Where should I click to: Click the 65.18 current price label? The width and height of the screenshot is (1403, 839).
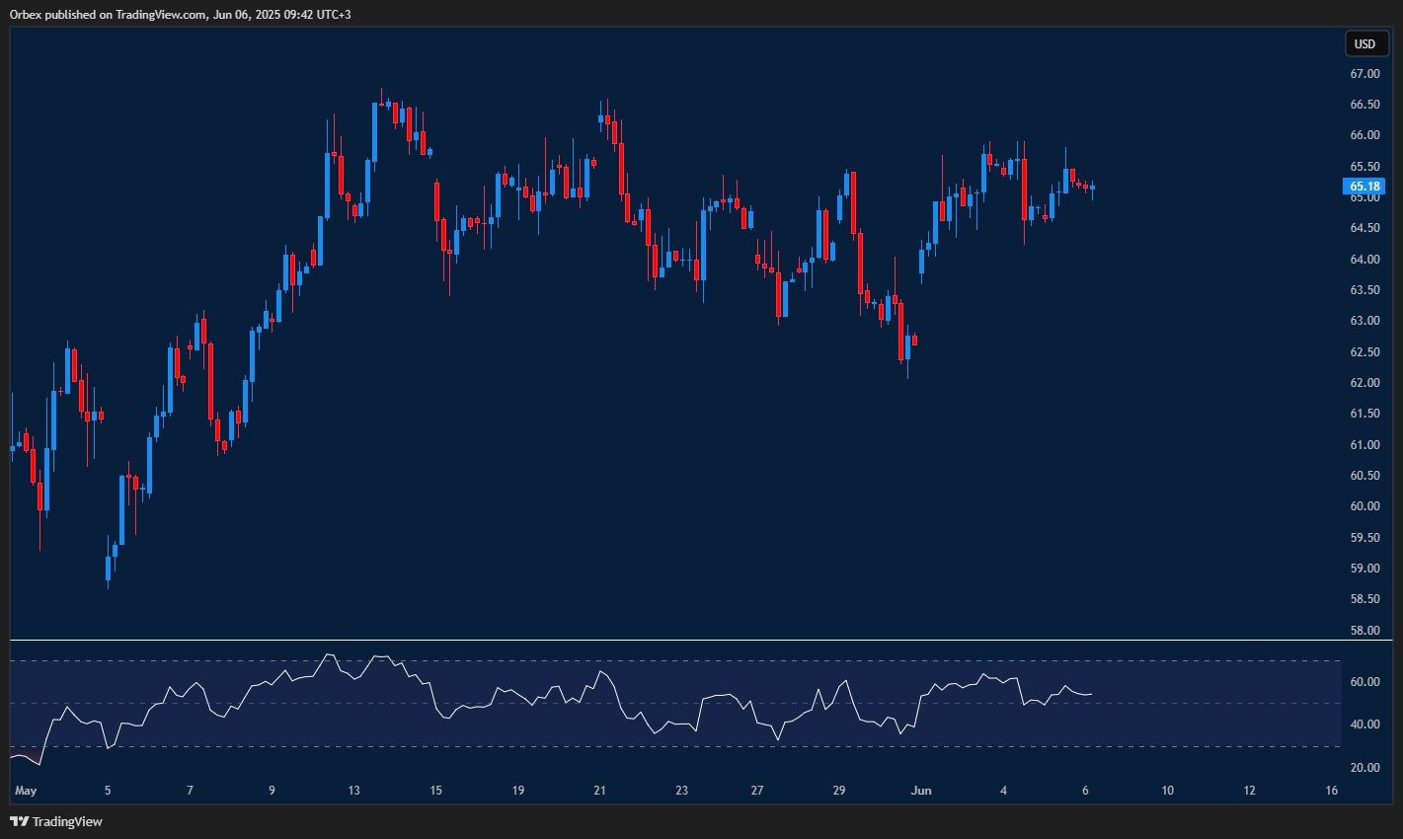[1364, 187]
